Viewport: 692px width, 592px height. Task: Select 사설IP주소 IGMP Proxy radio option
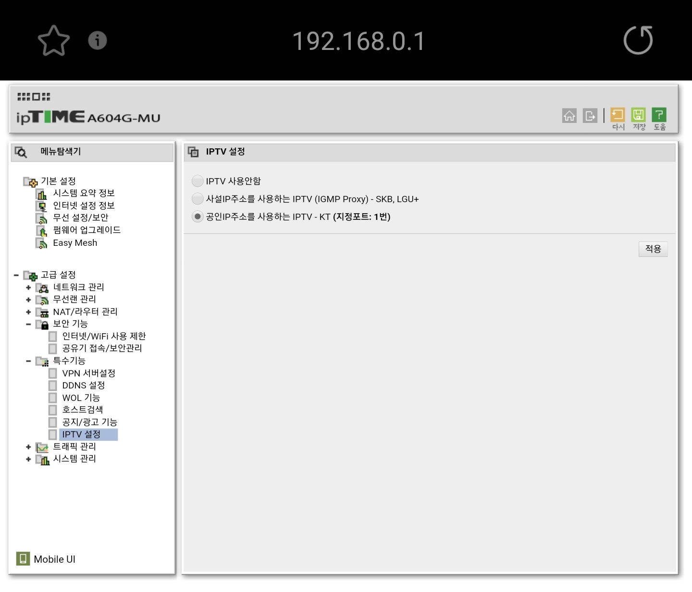(198, 199)
